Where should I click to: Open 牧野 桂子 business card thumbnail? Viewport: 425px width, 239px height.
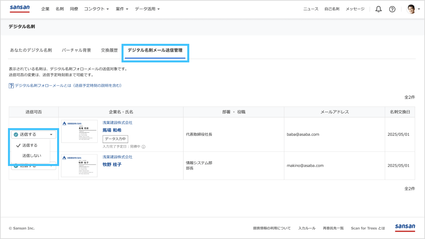click(79, 166)
